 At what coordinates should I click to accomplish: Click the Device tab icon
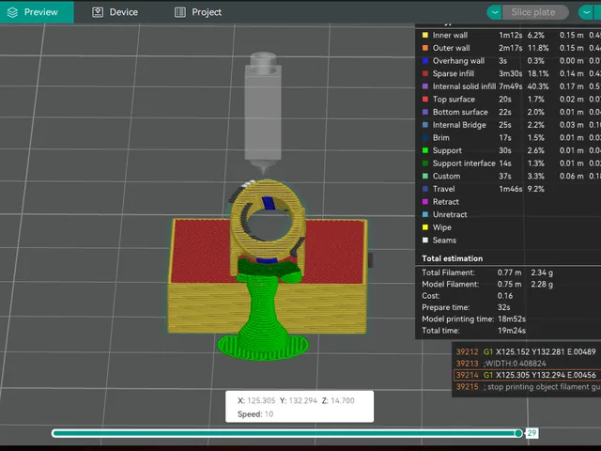coord(98,12)
